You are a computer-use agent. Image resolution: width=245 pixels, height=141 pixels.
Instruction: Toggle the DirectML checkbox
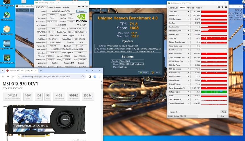[x=79, y=67]
